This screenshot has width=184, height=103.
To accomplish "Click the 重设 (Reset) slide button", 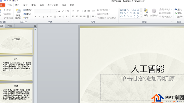I will (x=27, y=14).
